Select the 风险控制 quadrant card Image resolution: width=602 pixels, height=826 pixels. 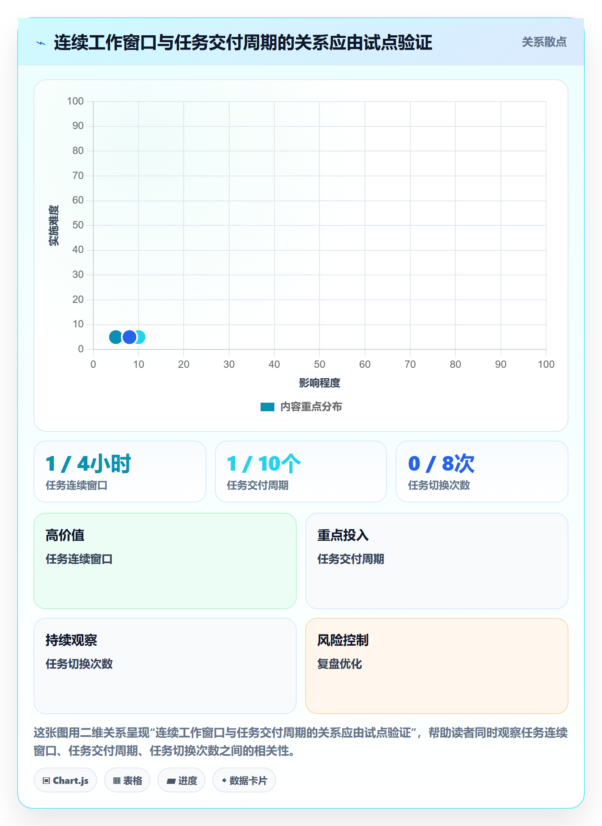coord(437,666)
